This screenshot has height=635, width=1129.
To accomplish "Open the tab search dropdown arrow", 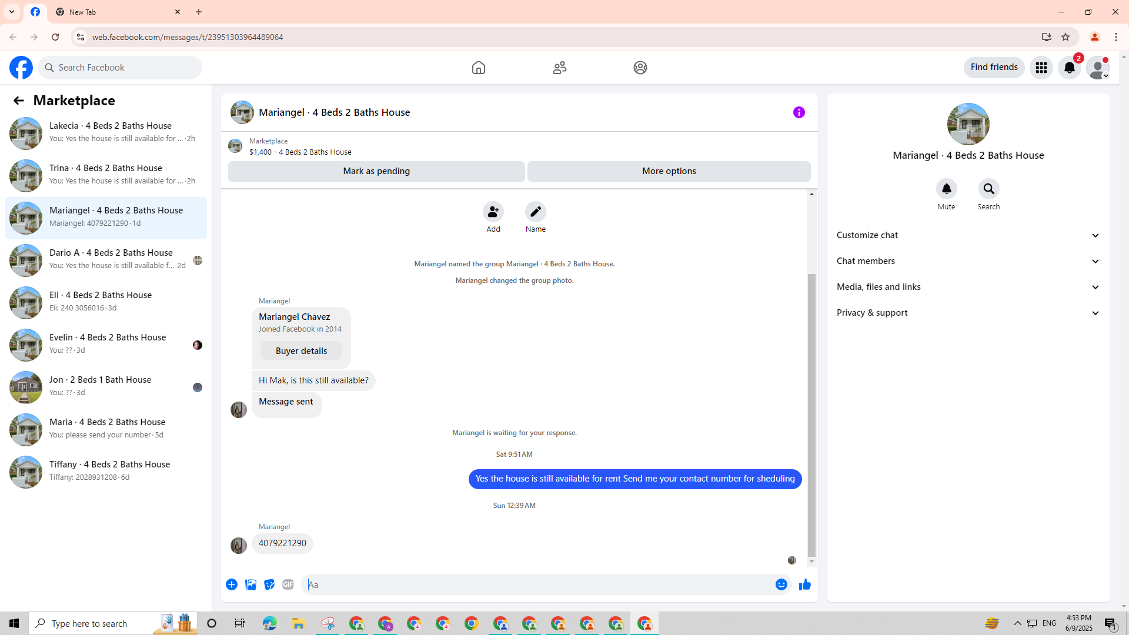I will point(12,12).
